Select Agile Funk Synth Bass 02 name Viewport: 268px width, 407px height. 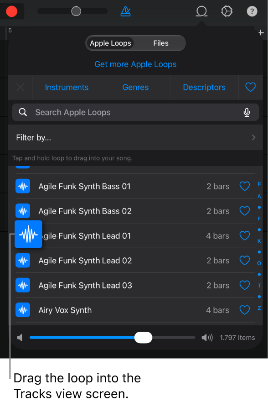click(85, 211)
